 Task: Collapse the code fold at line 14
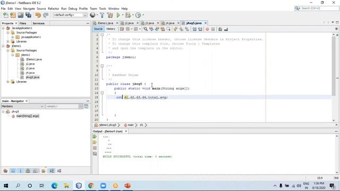pyautogui.click(x=102, y=93)
